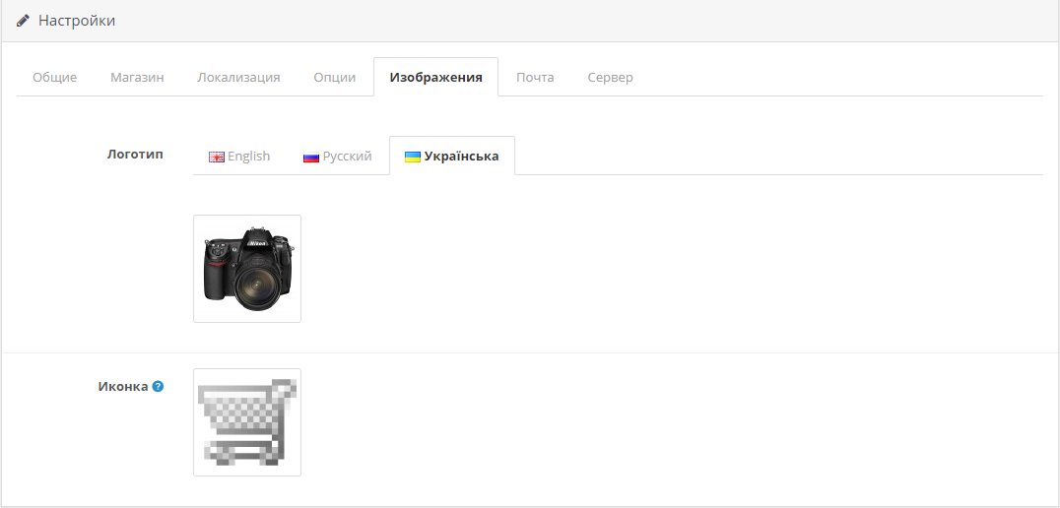1060x508 pixels.
Task: Click the blue help icon next to Иконка
Action: pyautogui.click(x=158, y=387)
